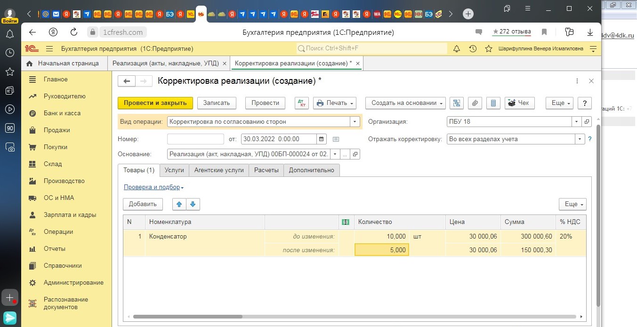Expand Отражать корректировку dropdown arrow

[580, 139]
